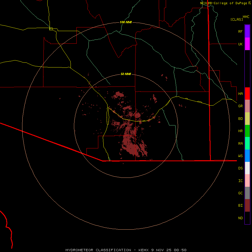The height and width of the screenshot is (252, 252).
Task: Click the small yellow square road marker
Action: [x=51, y=29]
